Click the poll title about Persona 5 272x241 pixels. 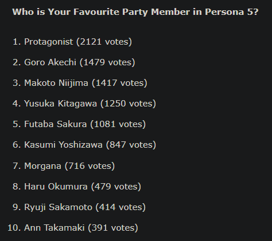pyautogui.click(x=135, y=12)
